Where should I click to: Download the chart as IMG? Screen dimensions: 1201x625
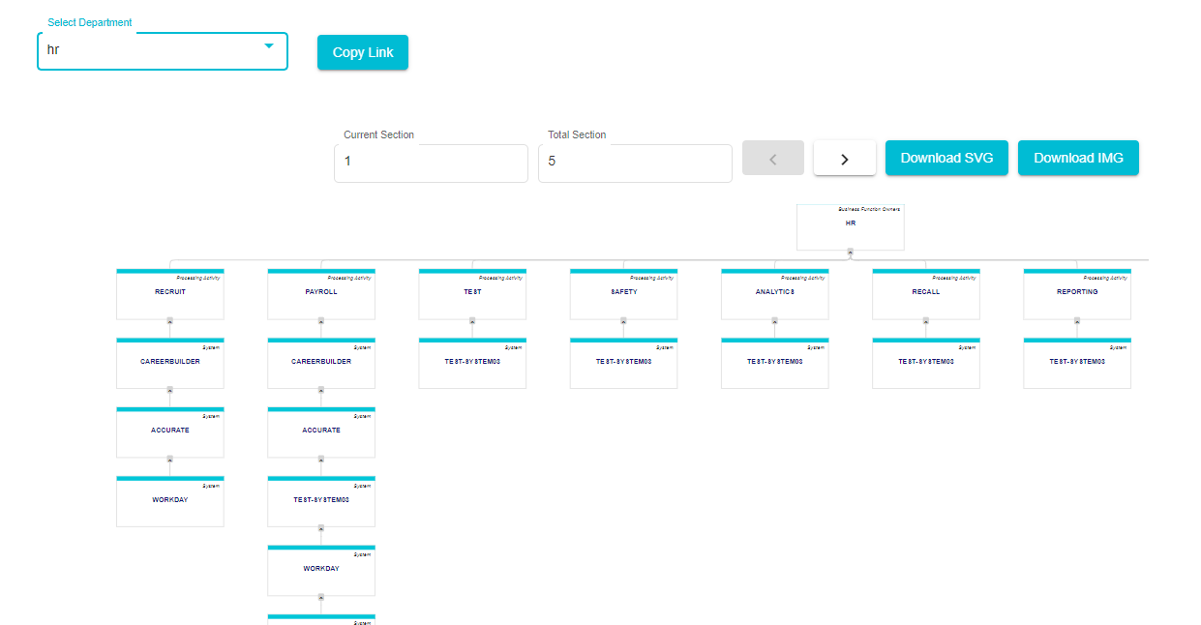(1078, 158)
